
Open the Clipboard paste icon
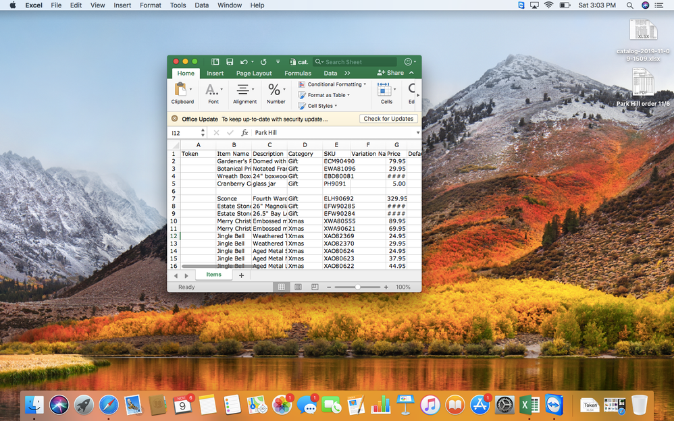click(x=180, y=89)
